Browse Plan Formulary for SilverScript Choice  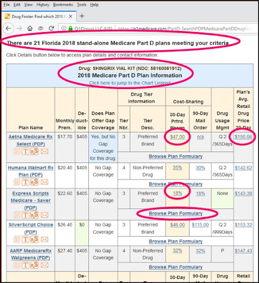176,242
